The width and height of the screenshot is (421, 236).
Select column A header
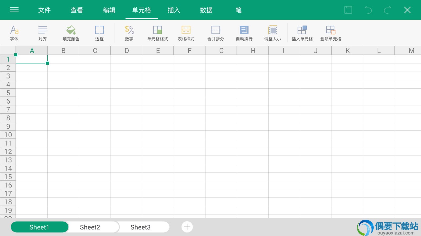click(x=32, y=51)
